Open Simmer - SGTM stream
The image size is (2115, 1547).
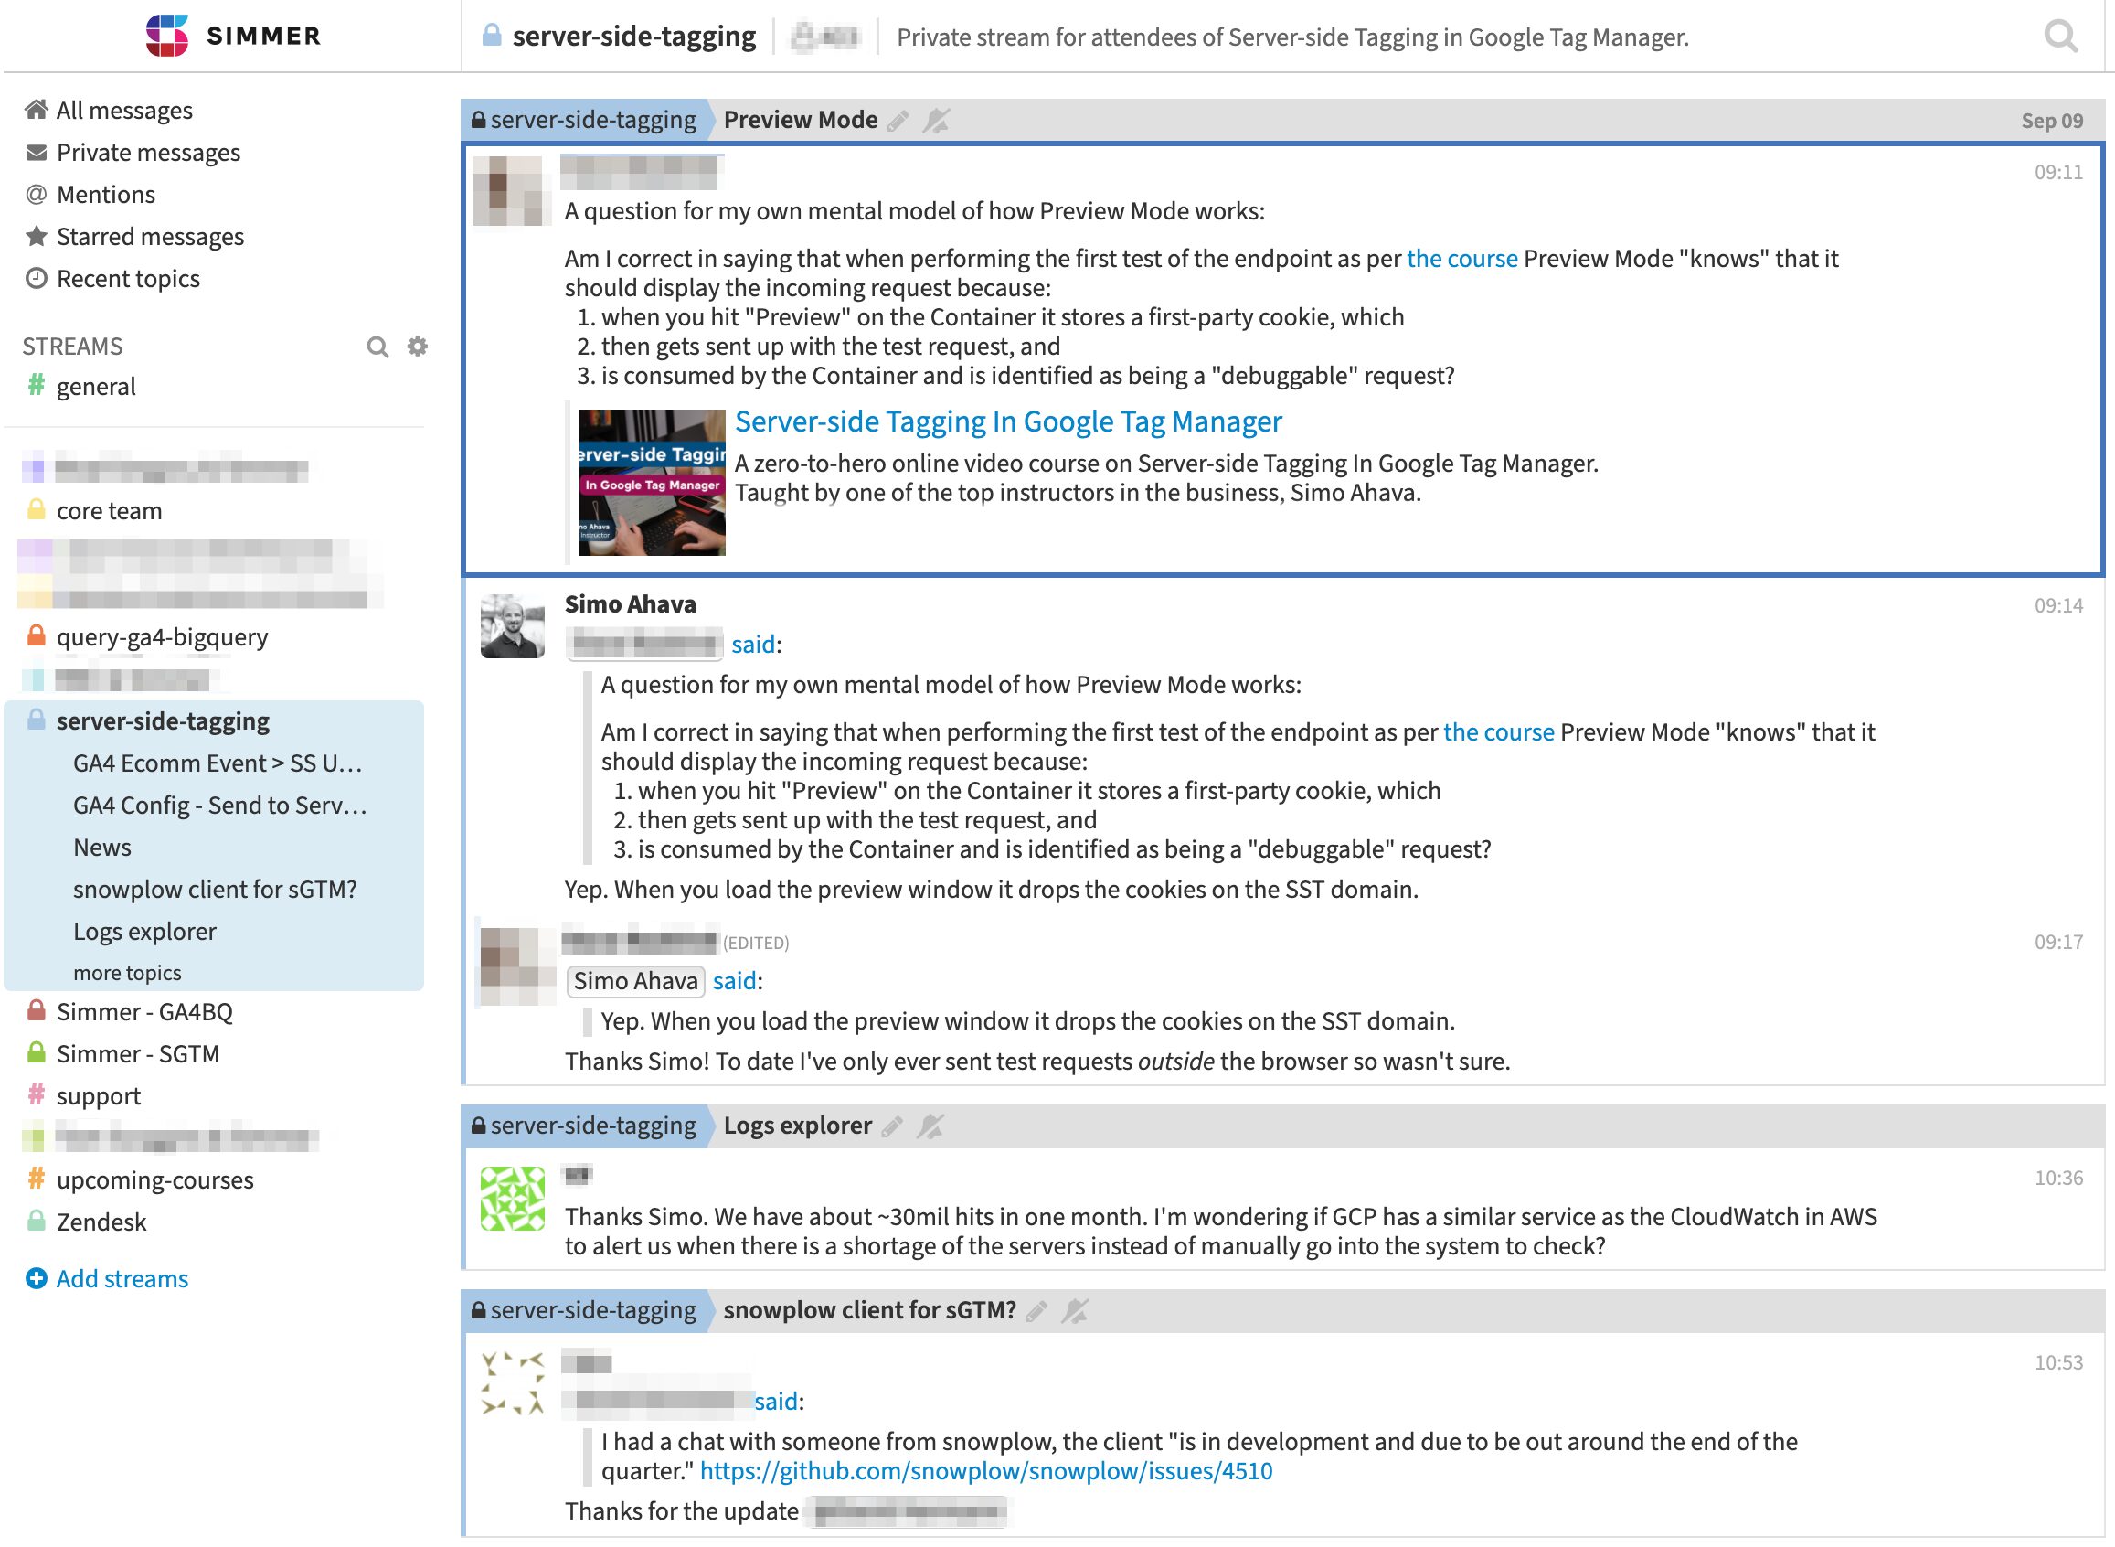(138, 1054)
